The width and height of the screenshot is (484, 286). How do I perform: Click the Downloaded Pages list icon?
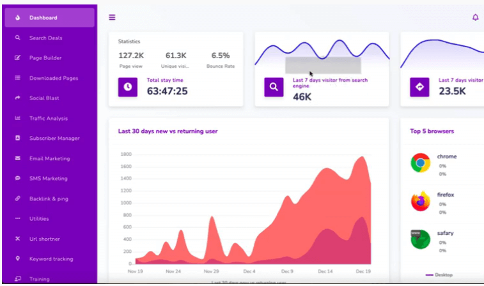tap(18, 78)
